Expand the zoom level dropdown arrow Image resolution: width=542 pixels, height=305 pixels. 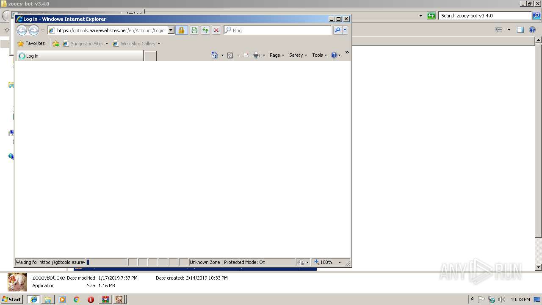pyautogui.click(x=340, y=262)
